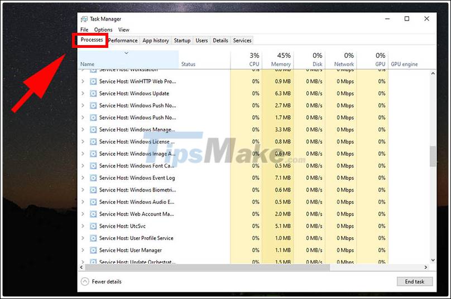Sort by the Name column header

pyautogui.click(x=128, y=60)
